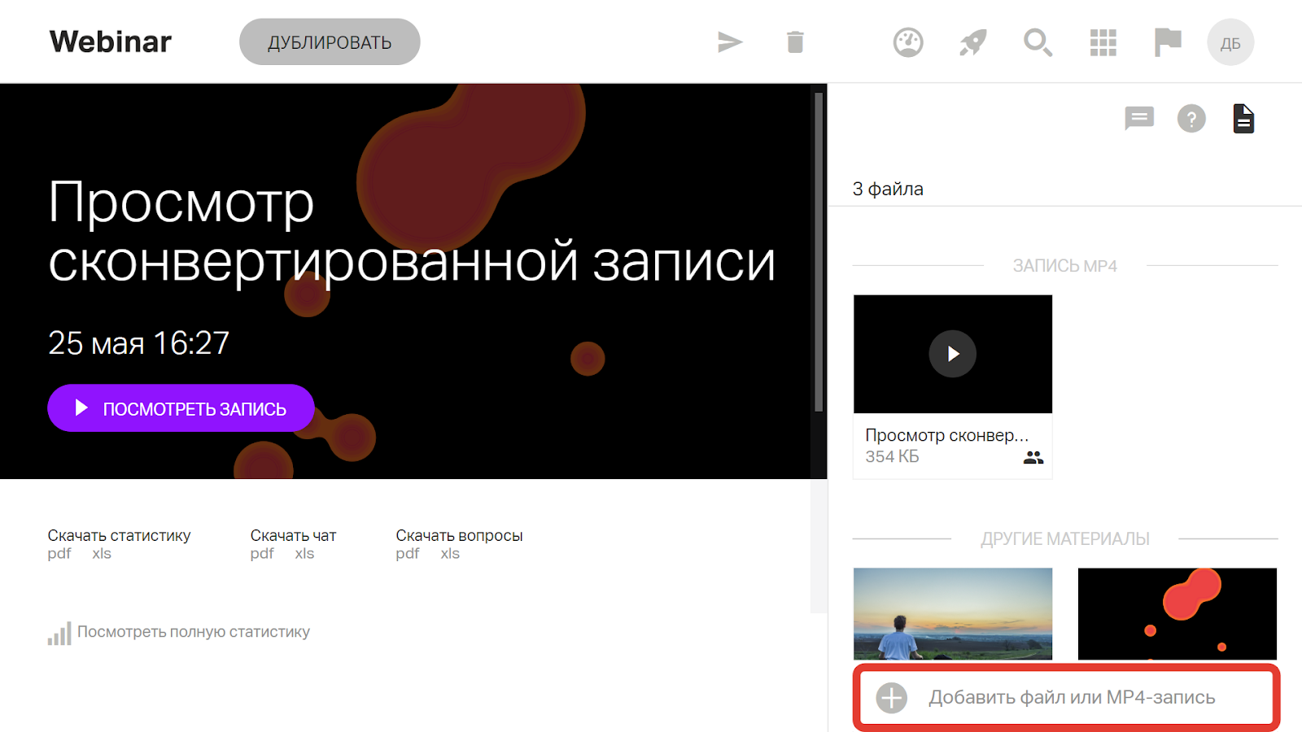Download statistics as pdf
This screenshot has width=1302, height=732.
[x=59, y=554]
